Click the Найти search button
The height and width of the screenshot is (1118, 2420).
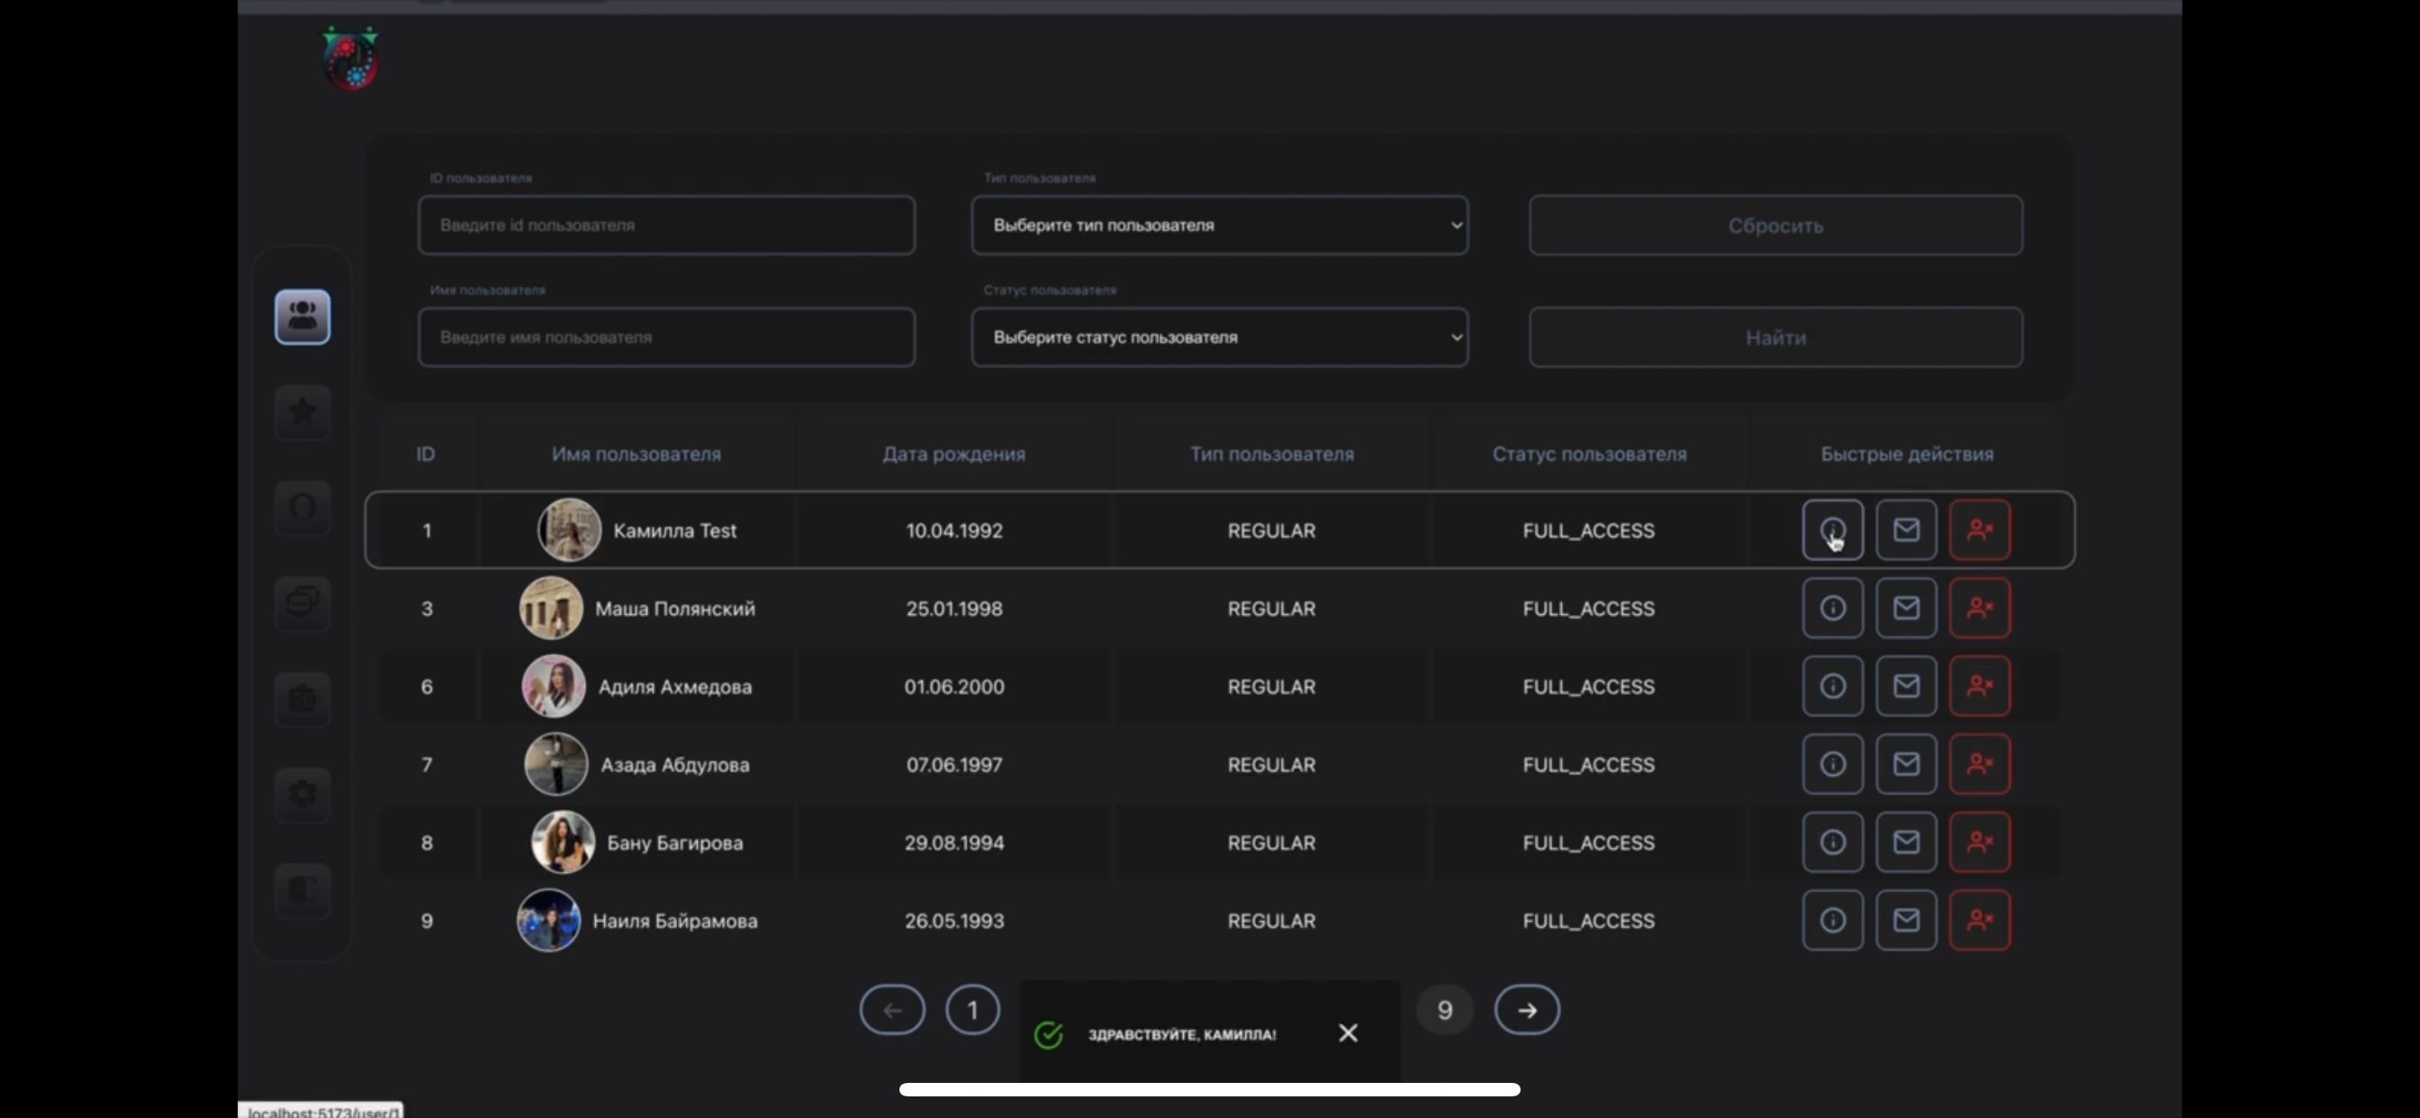[1775, 338]
